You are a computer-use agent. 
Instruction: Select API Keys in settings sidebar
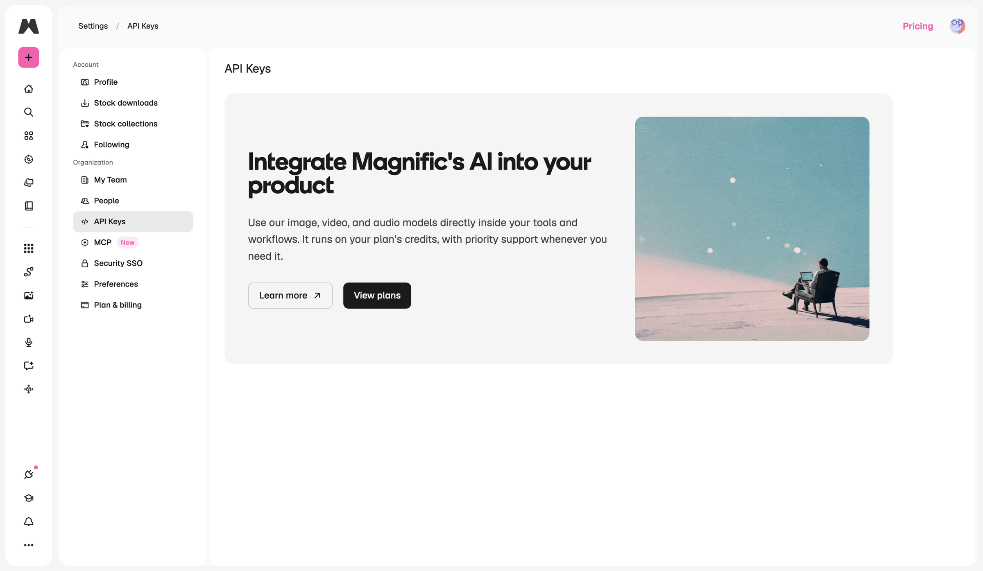coord(133,221)
